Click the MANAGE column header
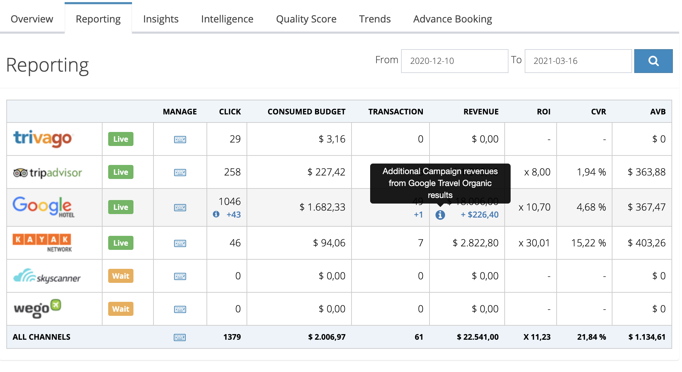 pos(180,112)
